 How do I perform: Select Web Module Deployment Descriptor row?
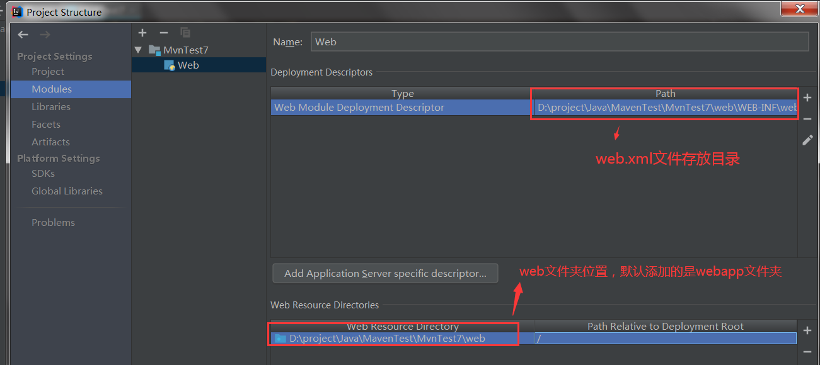tap(534, 108)
